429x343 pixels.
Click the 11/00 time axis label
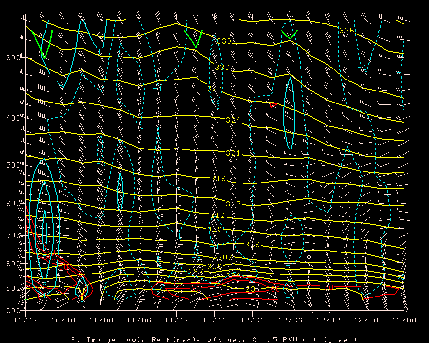(x=101, y=319)
